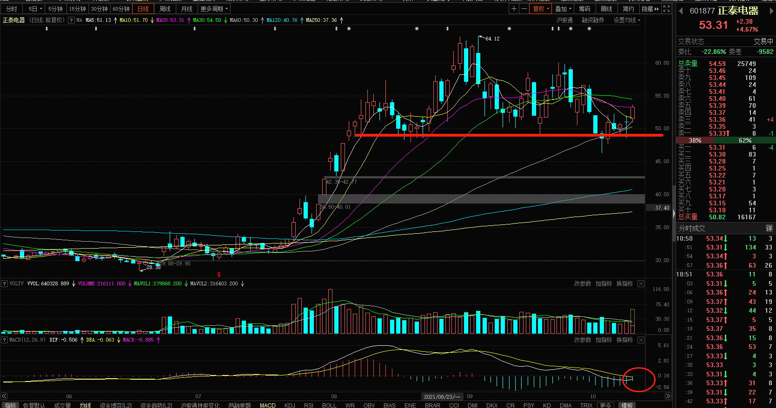Viewport: 776px width, 408px height.
Task: Click the first info diamond marker above chart
Action: (46, 29)
